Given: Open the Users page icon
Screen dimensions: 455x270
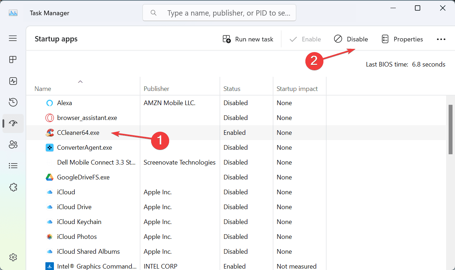Looking at the screenshot, I should [13, 144].
